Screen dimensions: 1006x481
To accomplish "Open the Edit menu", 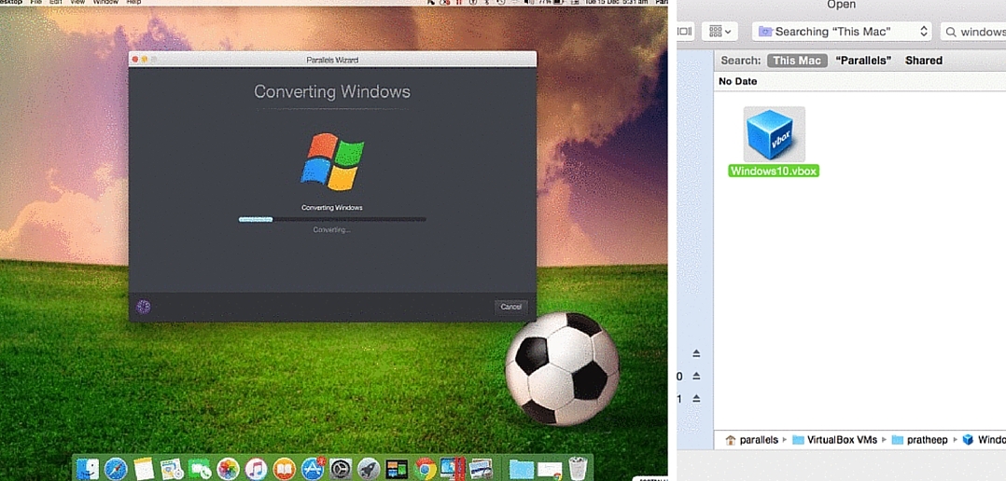I will 56,3.
